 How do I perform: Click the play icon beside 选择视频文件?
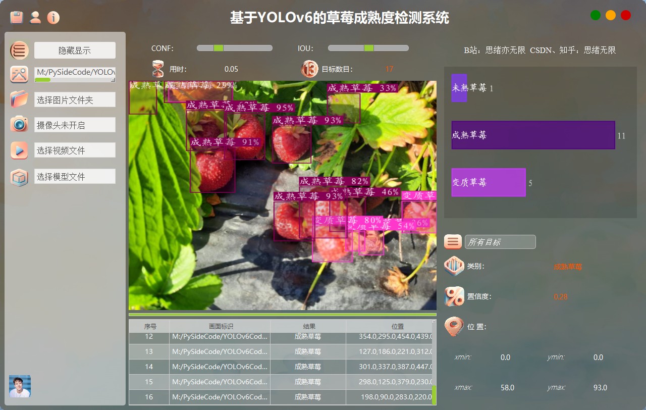19,150
